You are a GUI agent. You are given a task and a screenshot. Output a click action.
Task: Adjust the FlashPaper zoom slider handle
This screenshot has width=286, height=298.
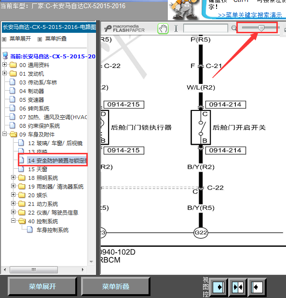(261, 28)
